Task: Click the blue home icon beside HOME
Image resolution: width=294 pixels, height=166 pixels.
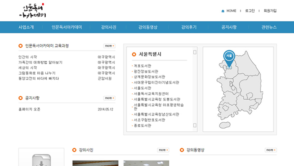Action: (x=223, y=11)
